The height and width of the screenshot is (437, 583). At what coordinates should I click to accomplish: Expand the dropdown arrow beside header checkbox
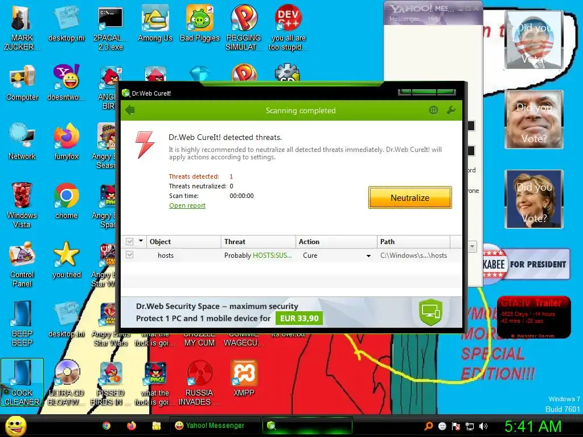tap(141, 241)
